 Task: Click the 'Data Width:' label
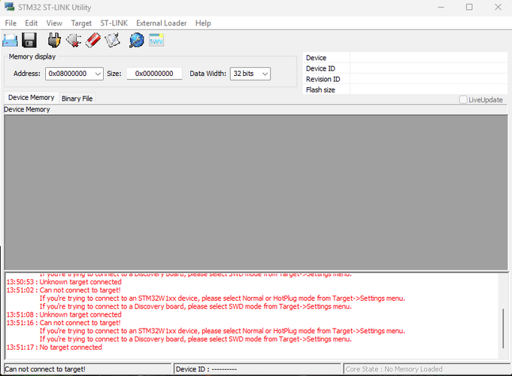[x=208, y=74]
